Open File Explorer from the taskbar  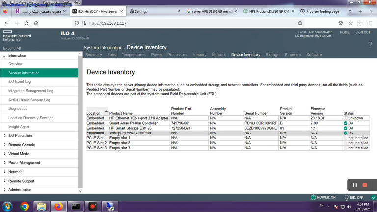tap(41, 207)
